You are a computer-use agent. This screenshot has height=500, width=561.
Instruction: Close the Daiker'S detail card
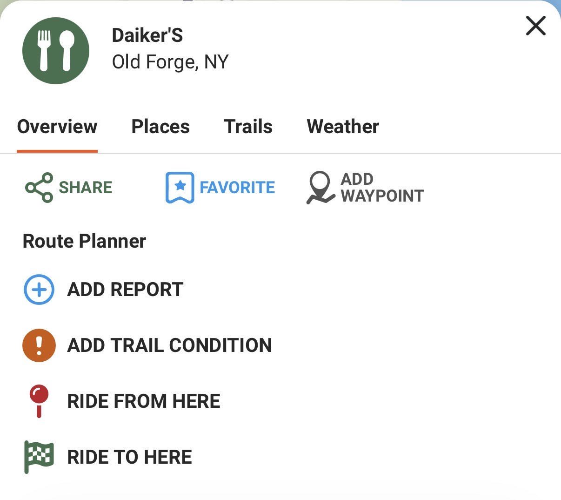click(535, 27)
